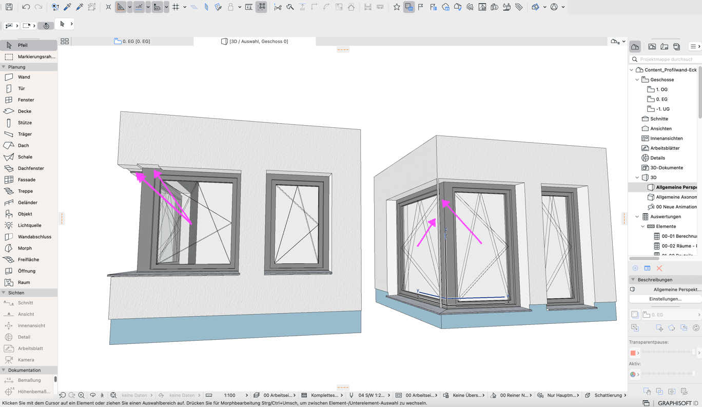Select the Freifläche tool
The height and width of the screenshot is (407, 702).
pos(29,260)
